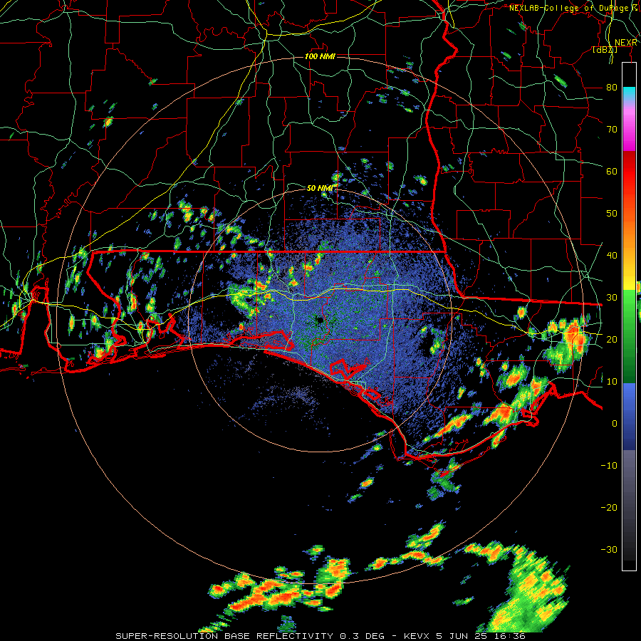641x641 pixels.
Task: Click the '100 NMI' range ring label
Action: coord(320,56)
